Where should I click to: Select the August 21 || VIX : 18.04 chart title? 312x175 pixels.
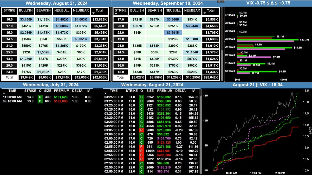pos(257,85)
